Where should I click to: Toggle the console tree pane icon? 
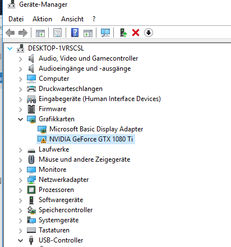click(x=40, y=33)
